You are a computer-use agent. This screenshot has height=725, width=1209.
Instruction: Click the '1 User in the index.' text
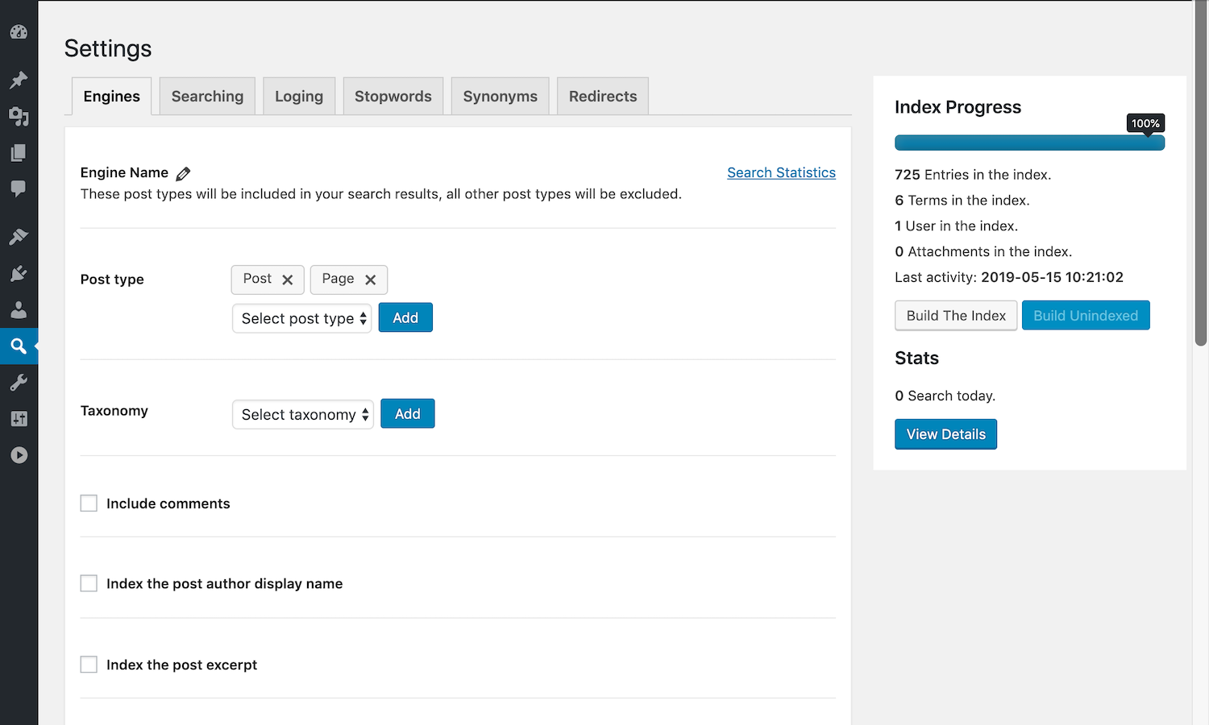956,226
